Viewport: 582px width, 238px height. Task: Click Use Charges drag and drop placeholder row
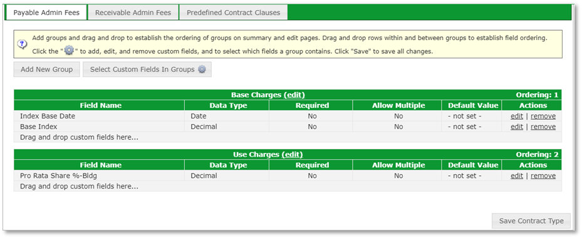pyautogui.click(x=288, y=187)
